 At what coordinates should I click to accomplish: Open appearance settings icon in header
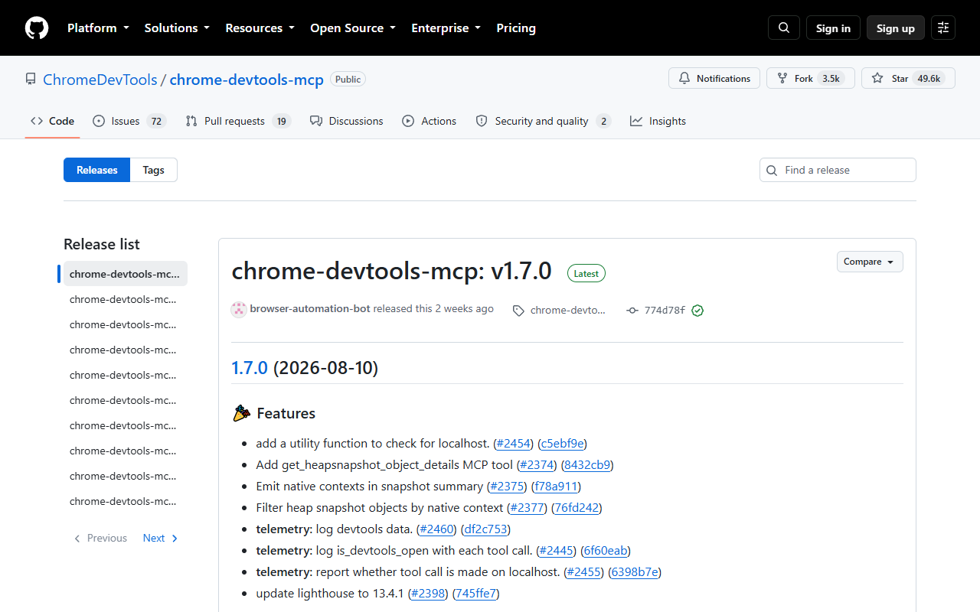click(x=943, y=28)
